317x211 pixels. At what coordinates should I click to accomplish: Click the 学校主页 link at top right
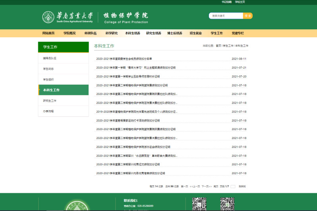click(240, 2)
